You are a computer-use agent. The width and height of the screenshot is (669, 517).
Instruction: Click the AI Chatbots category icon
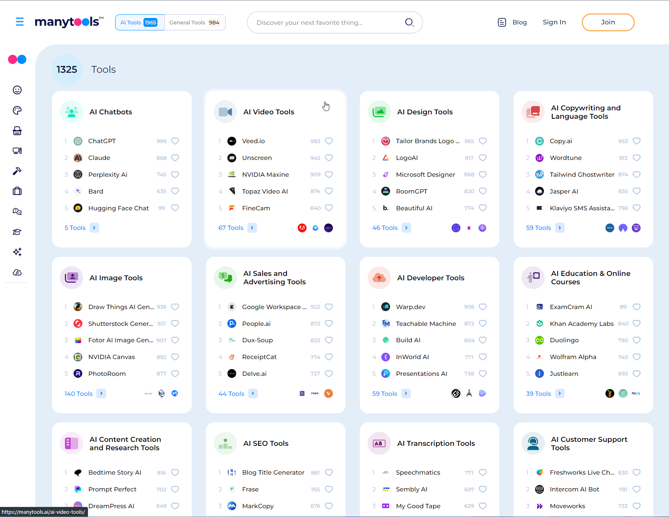(x=72, y=112)
